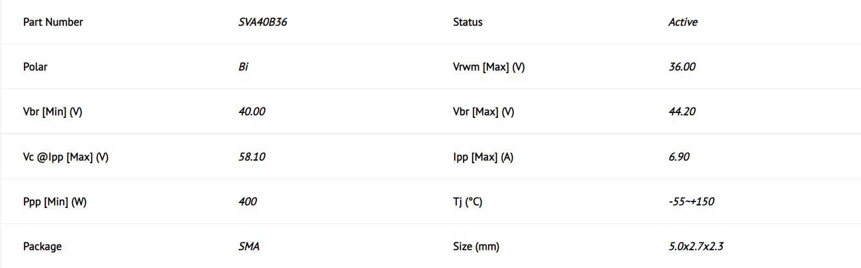861x268 pixels.
Task: Select the Vbr maximum value 44.20
Action: point(682,111)
